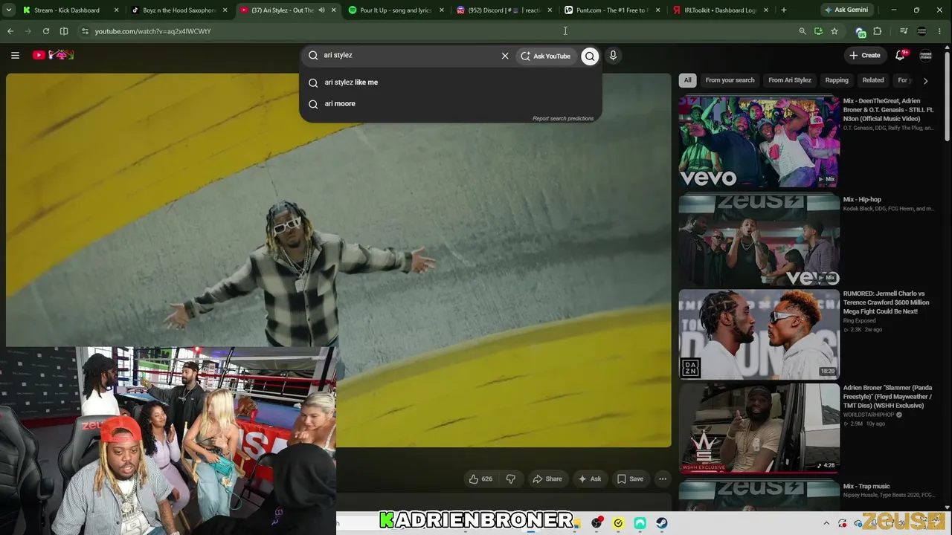Show more filter chips with the arrow

tap(925, 80)
